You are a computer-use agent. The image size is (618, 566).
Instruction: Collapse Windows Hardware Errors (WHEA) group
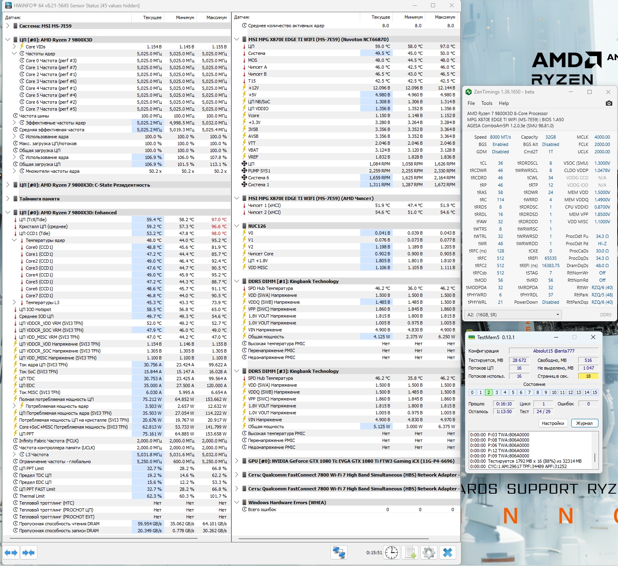(237, 503)
